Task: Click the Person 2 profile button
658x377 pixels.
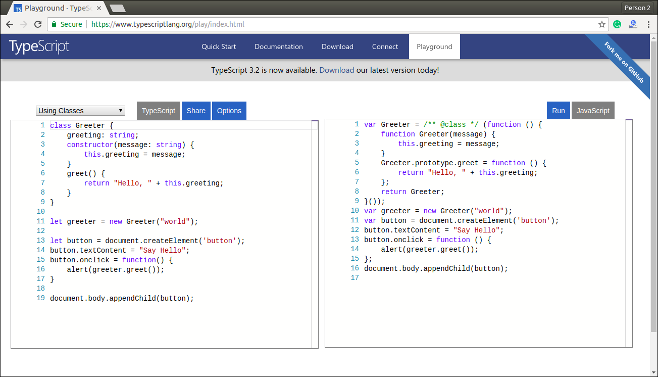Action: click(637, 8)
